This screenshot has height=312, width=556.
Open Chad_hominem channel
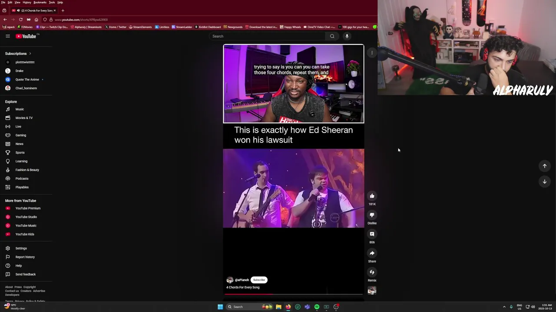coord(26,88)
